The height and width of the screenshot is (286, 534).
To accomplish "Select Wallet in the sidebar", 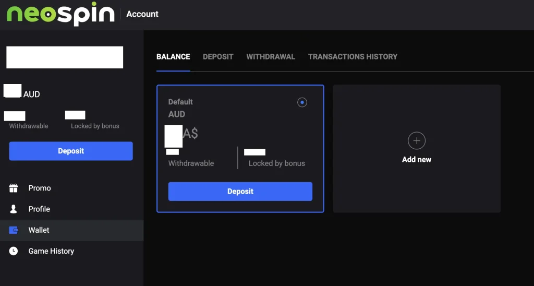I will pyautogui.click(x=71, y=230).
